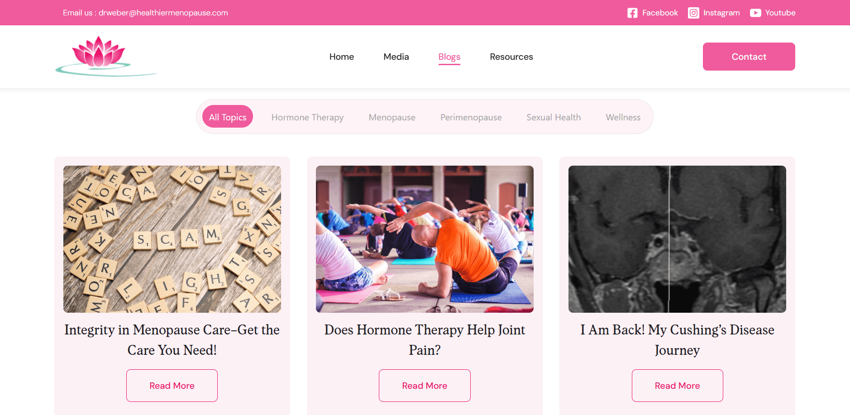
Task: Click the Facebook icon in top bar
Action: 632,13
